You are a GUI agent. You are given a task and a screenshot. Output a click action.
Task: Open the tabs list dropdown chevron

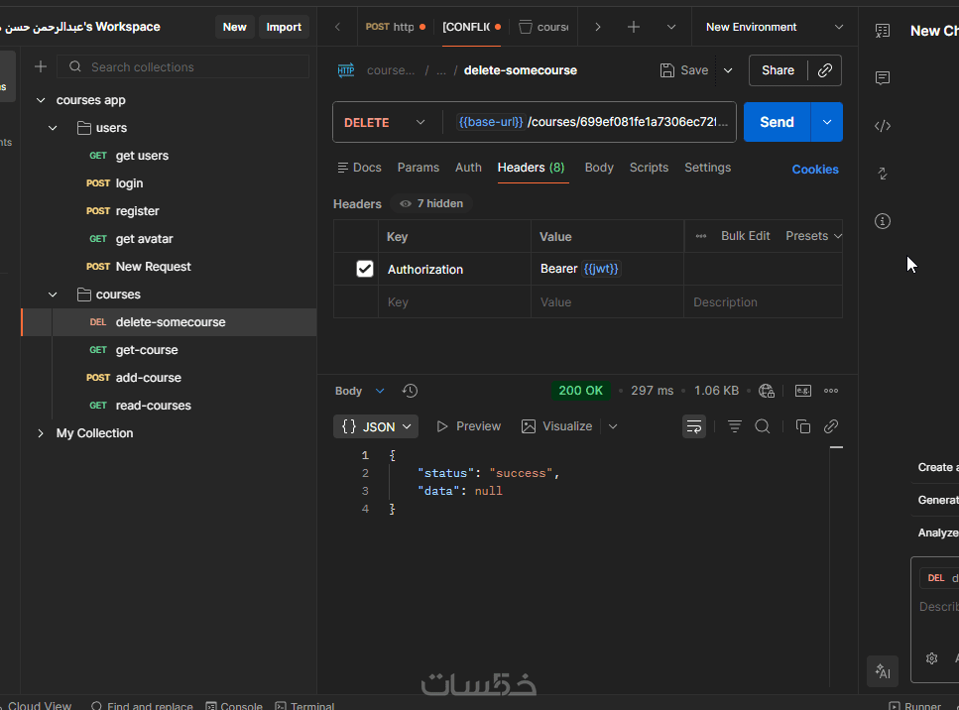[671, 27]
